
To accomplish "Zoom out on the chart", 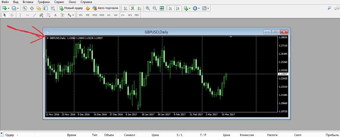I will 155,8.
